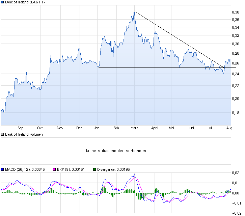245x216 pixels.
Task: Click the blue Bank of Ireland legend swatch
Action: tap(2, 2)
